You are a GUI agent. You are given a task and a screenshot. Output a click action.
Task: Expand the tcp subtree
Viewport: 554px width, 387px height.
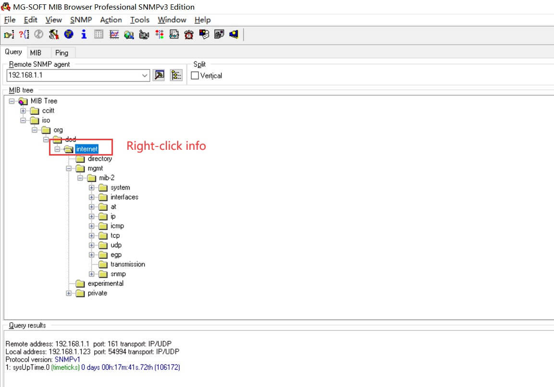[x=91, y=236]
